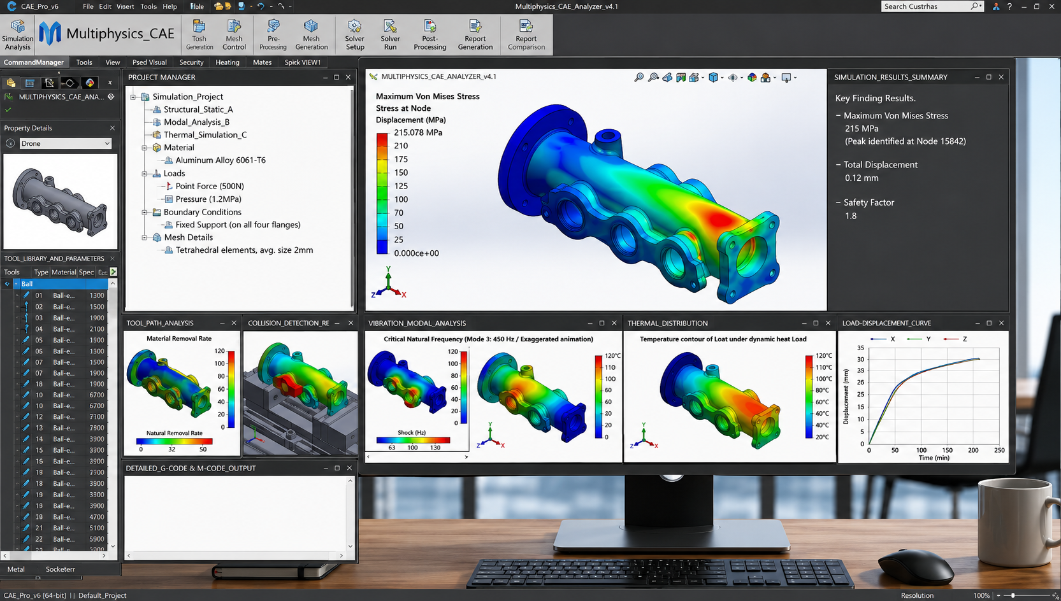Click the G-Code output vertical scrollbar
The width and height of the screenshot is (1061, 601).
click(x=350, y=513)
